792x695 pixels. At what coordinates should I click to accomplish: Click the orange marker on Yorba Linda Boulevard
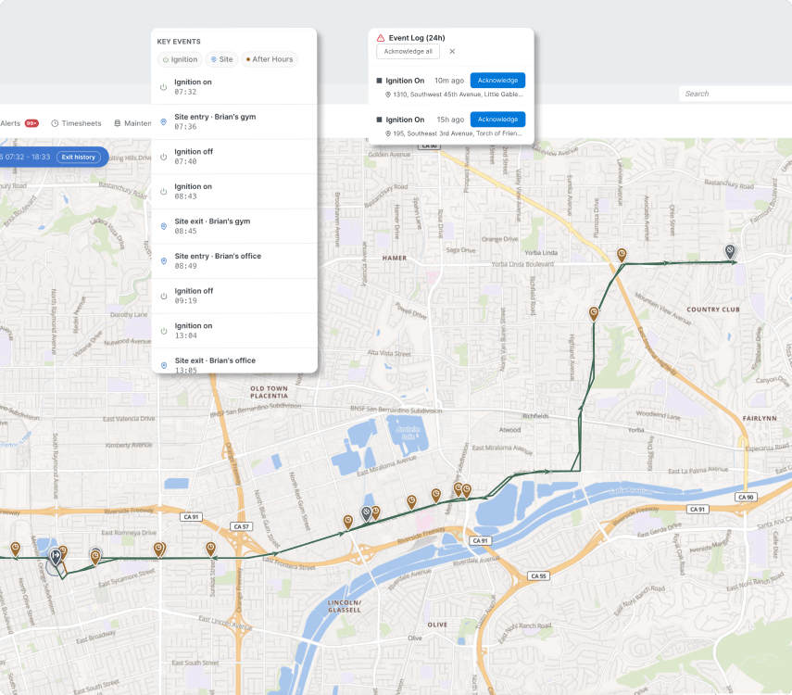coord(622,255)
